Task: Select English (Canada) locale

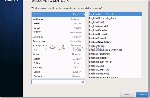Action: pos(115,30)
